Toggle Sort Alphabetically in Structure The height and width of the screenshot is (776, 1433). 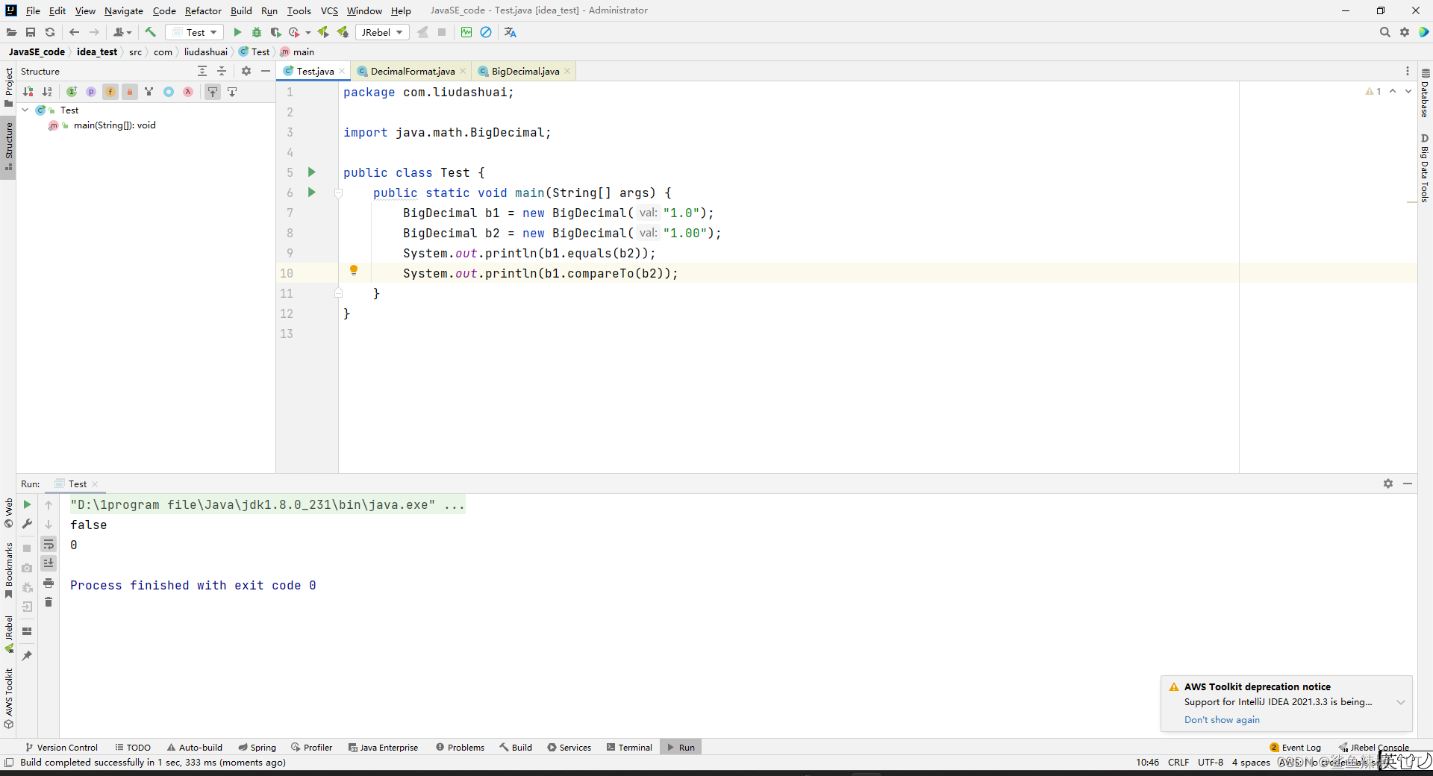pos(47,92)
